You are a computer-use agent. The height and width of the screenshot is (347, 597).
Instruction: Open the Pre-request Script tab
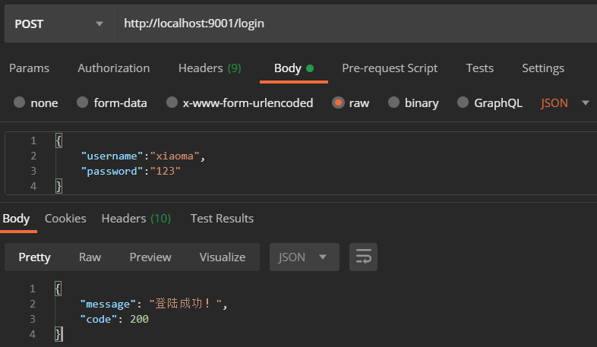tap(390, 68)
